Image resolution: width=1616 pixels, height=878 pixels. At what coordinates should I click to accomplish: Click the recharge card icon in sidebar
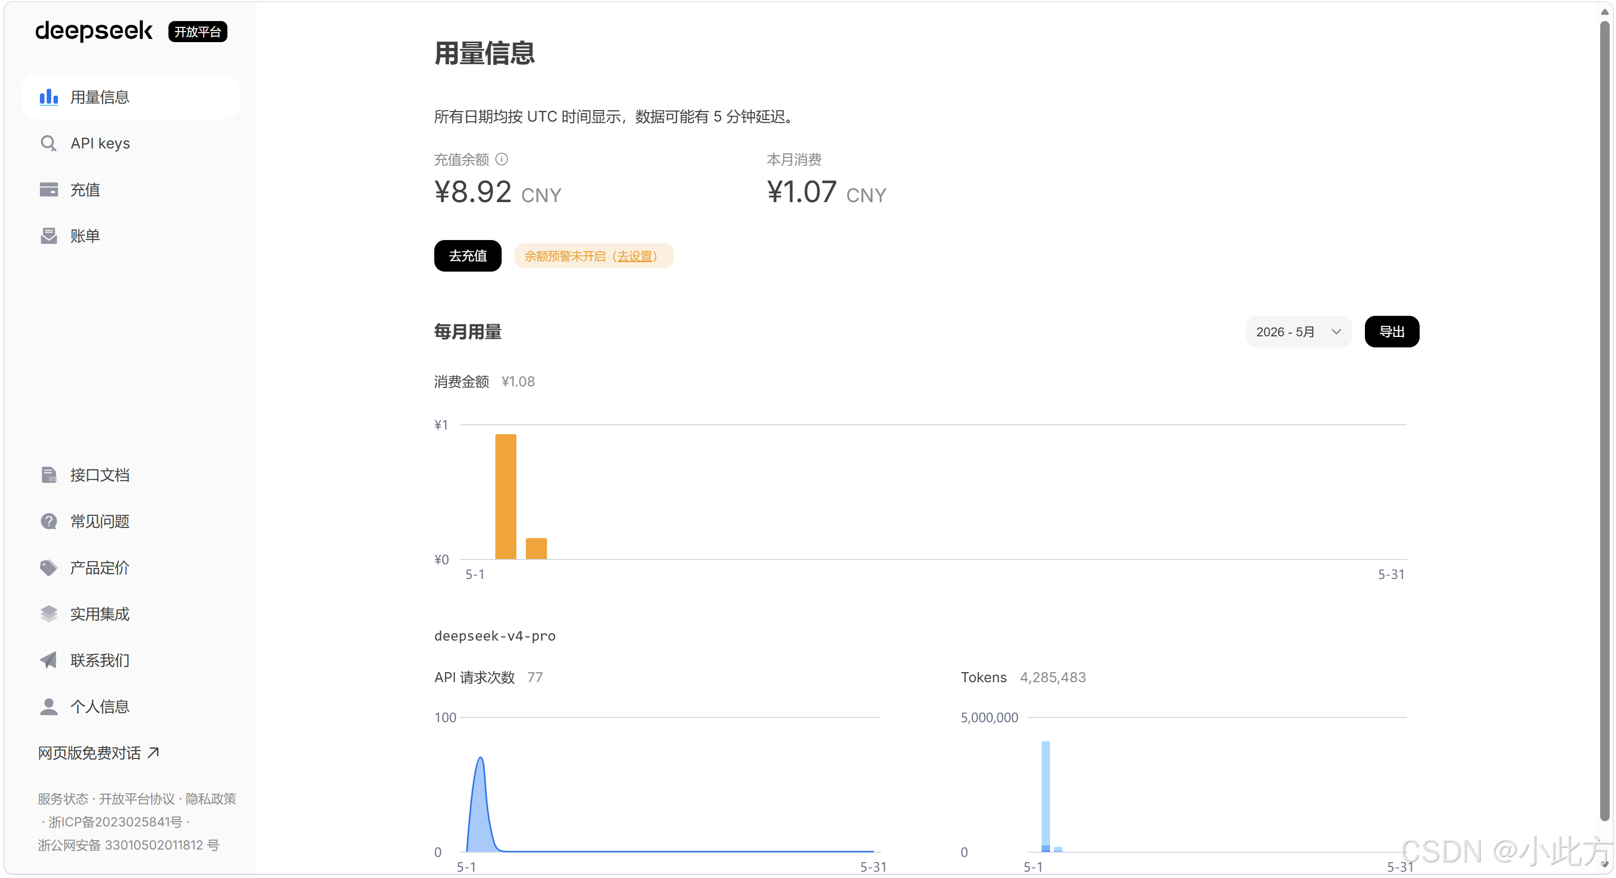(48, 189)
